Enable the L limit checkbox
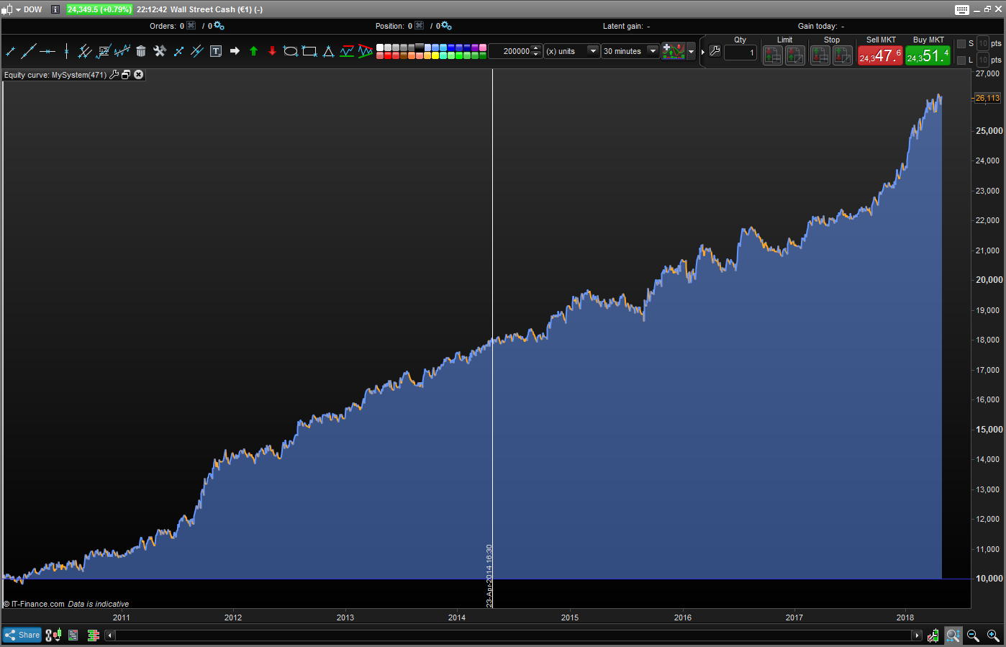Viewport: 1006px width, 647px height. tap(961, 60)
